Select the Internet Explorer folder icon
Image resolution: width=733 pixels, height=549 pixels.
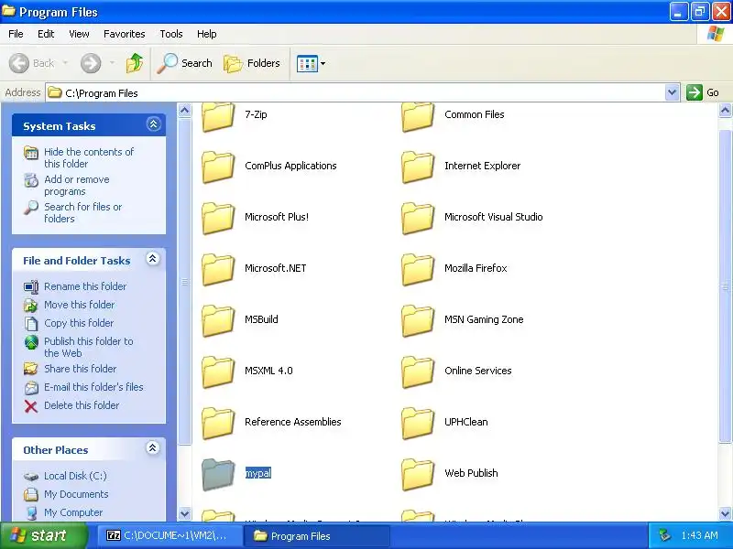(x=418, y=167)
